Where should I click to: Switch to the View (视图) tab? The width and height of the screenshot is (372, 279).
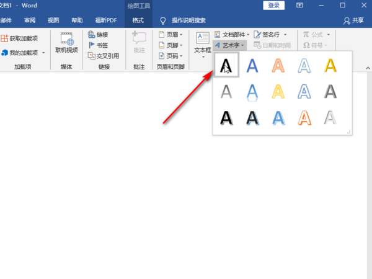click(x=53, y=20)
